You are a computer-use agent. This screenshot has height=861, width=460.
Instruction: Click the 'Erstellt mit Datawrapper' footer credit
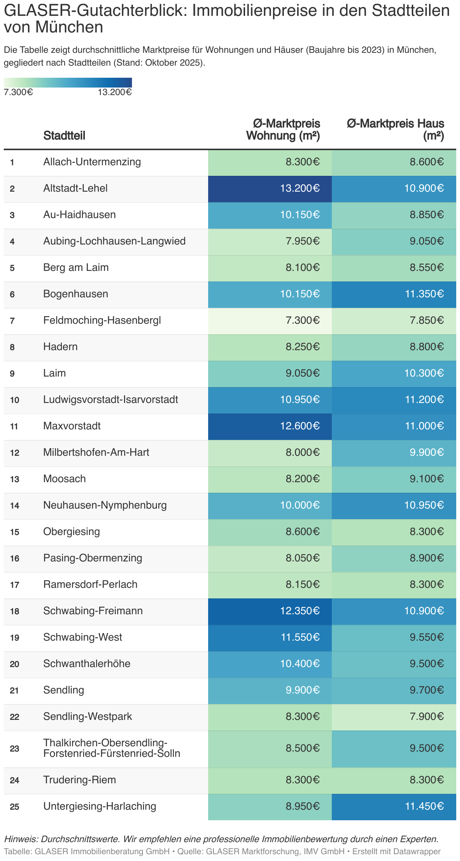pyautogui.click(x=396, y=852)
